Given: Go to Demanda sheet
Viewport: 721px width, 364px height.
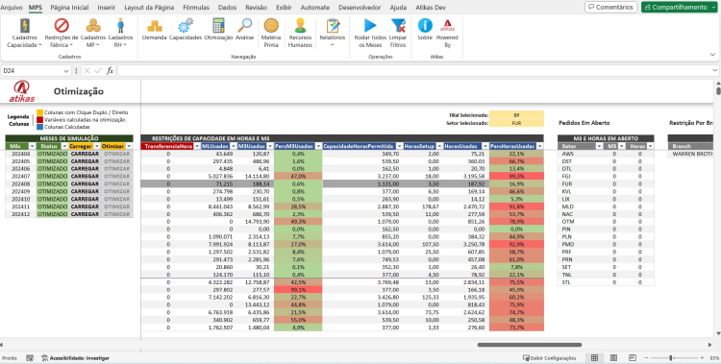Looking at the screenshot, I should pyautogui.click(x=154, y=25).
